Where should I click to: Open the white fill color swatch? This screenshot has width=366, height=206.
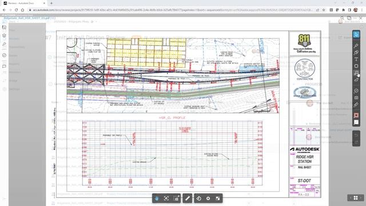click(356, 122)
